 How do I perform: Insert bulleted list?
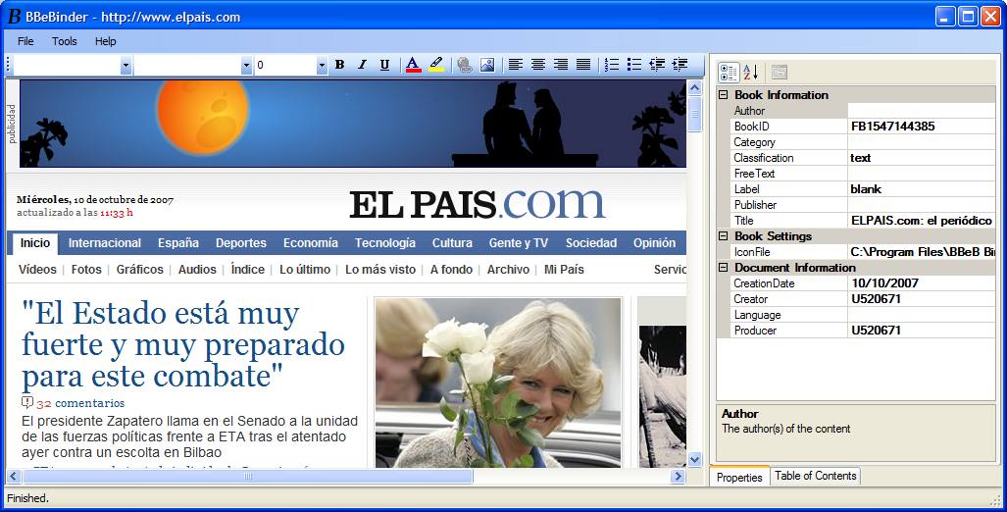[x=633, y=64]
